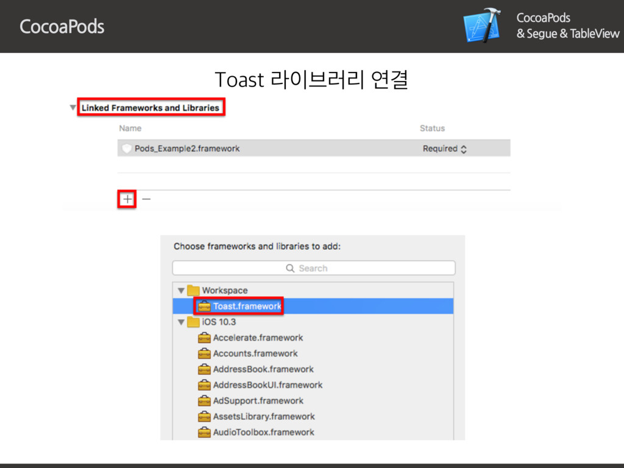Click the Workspace folder label
Screen dimensions: 624x468
pos(224,291)
